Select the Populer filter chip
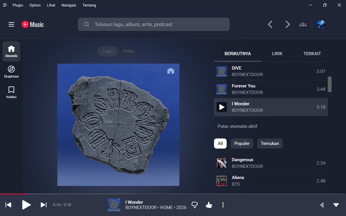Image resolution: width=346 pixels, height=216 pixels. click(x=242, y=143)
